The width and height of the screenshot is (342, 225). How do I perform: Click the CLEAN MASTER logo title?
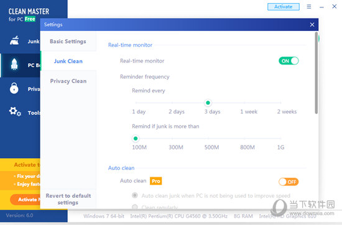tap(29, 11)
